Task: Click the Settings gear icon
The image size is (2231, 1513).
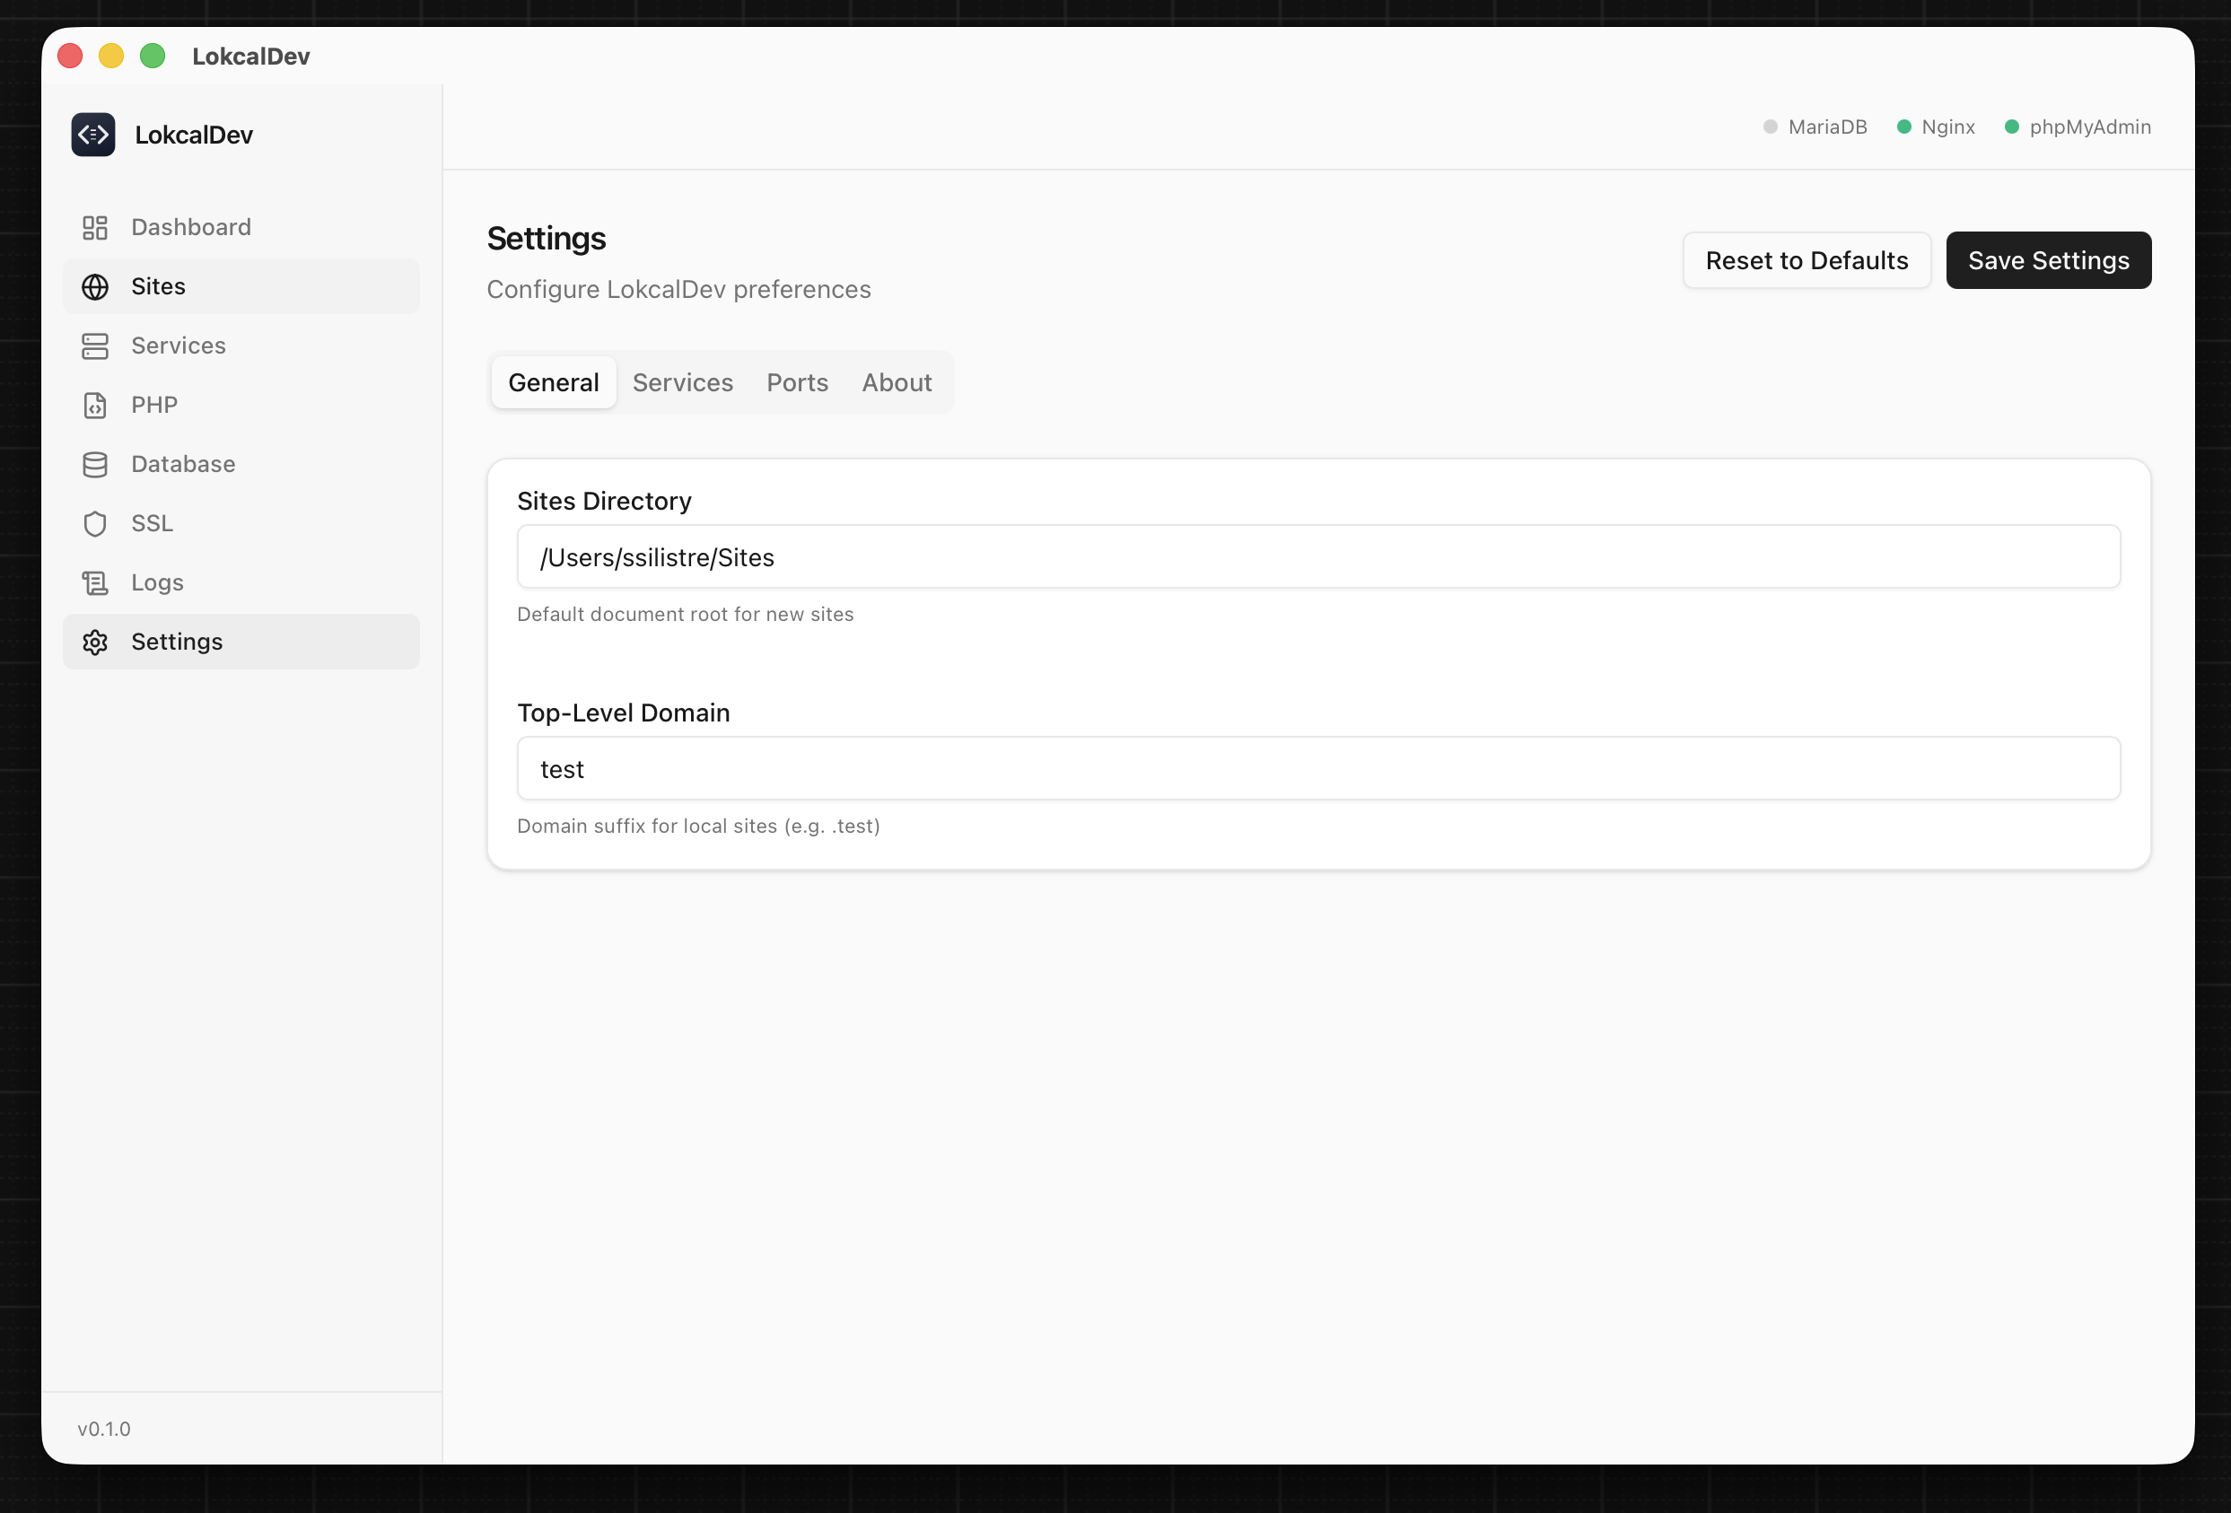Action: [95, 643]
